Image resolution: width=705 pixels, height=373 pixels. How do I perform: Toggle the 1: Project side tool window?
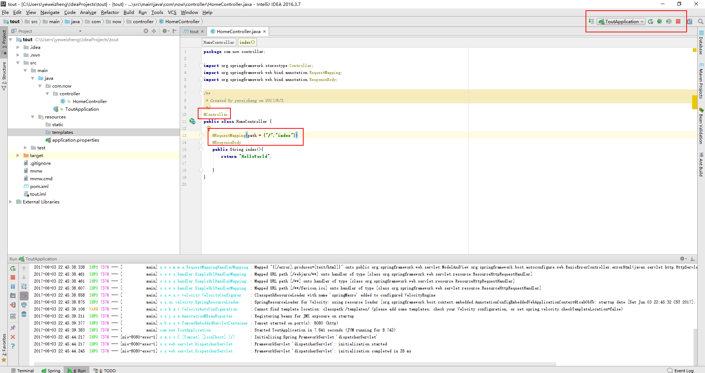tap(4, 42)
